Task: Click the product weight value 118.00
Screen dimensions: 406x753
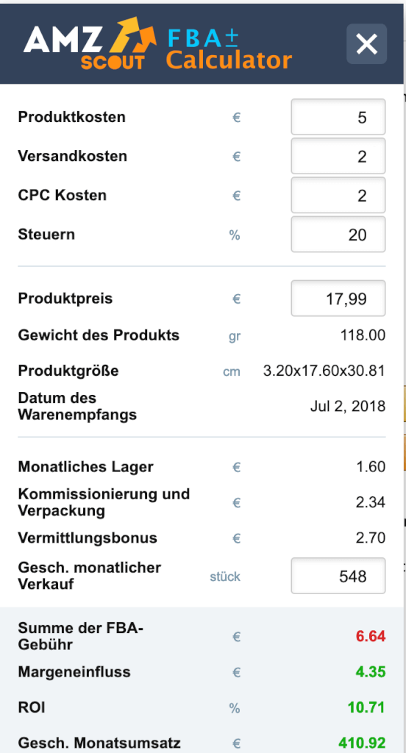Action: [x=363, y=335]
